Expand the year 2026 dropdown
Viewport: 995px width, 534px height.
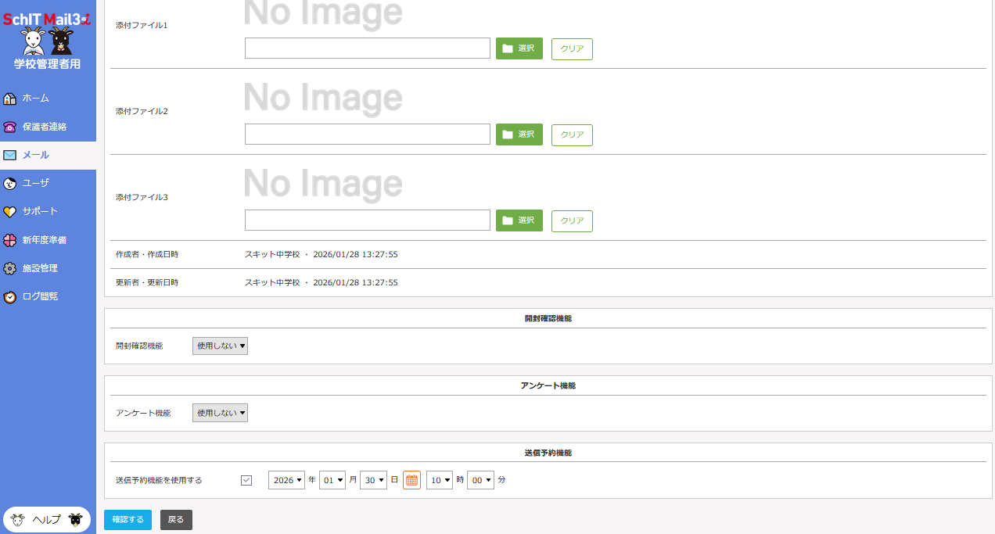(286, 480)
